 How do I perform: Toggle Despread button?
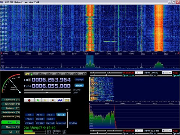tap(61, 123)
